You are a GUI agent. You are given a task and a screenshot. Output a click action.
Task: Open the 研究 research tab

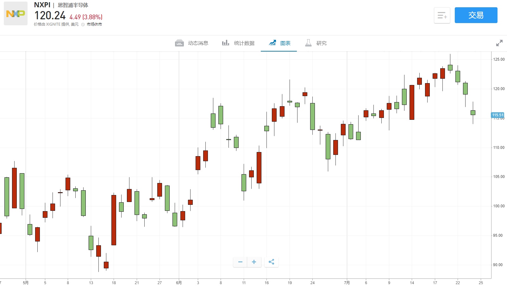[316, 43]
